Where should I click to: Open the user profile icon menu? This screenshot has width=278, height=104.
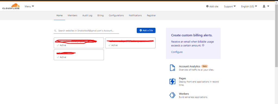266,6
